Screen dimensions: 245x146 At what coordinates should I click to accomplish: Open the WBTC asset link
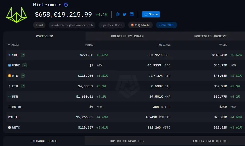click(16, 127)
